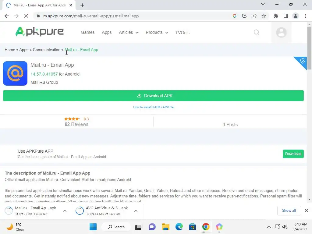Expand the Products dropdown menu
The width and height of the screenshot is (312, 234).
pos(157,32)
